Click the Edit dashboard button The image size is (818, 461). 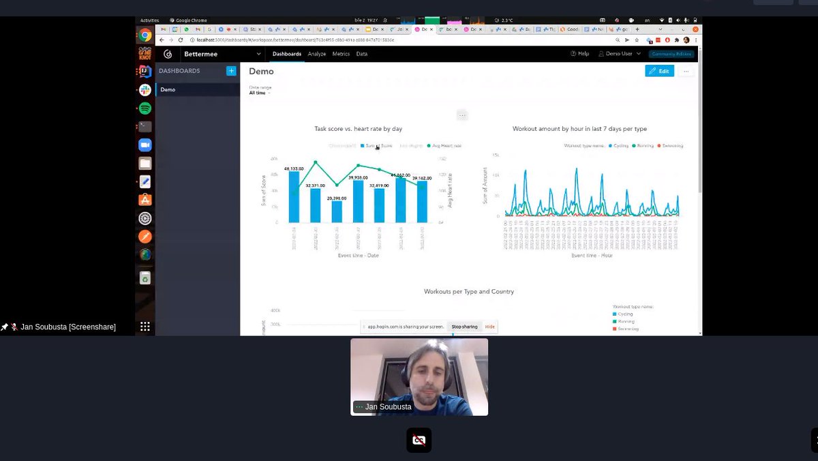coord(659,71)
